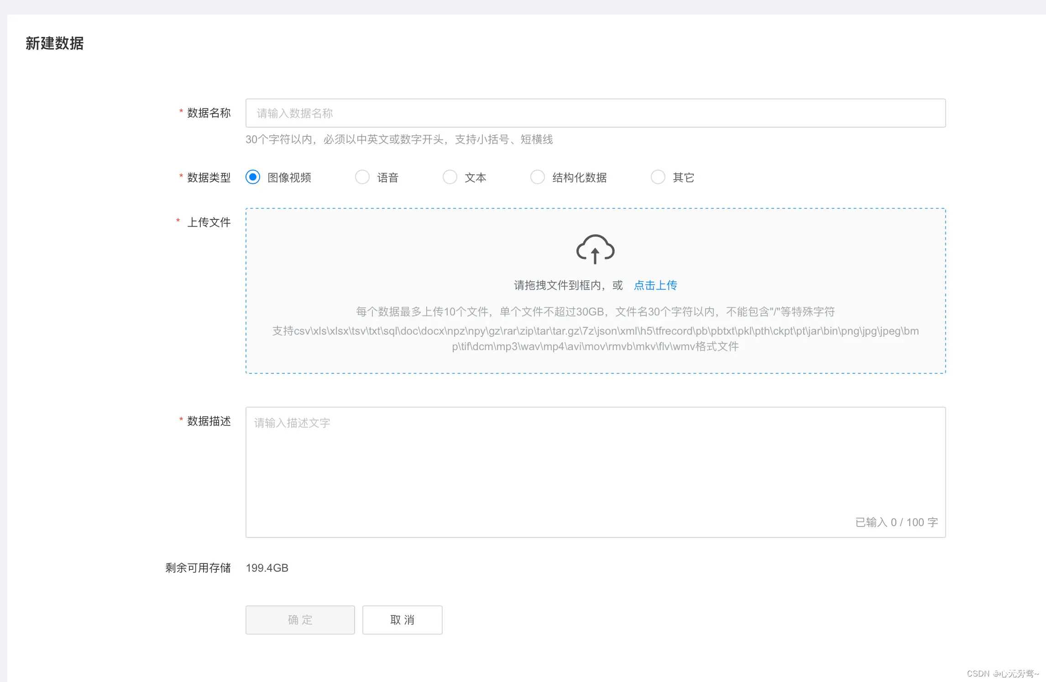Click the 数据描述 field label
This screenshot has height=682, width=1046.
point(209,421)
